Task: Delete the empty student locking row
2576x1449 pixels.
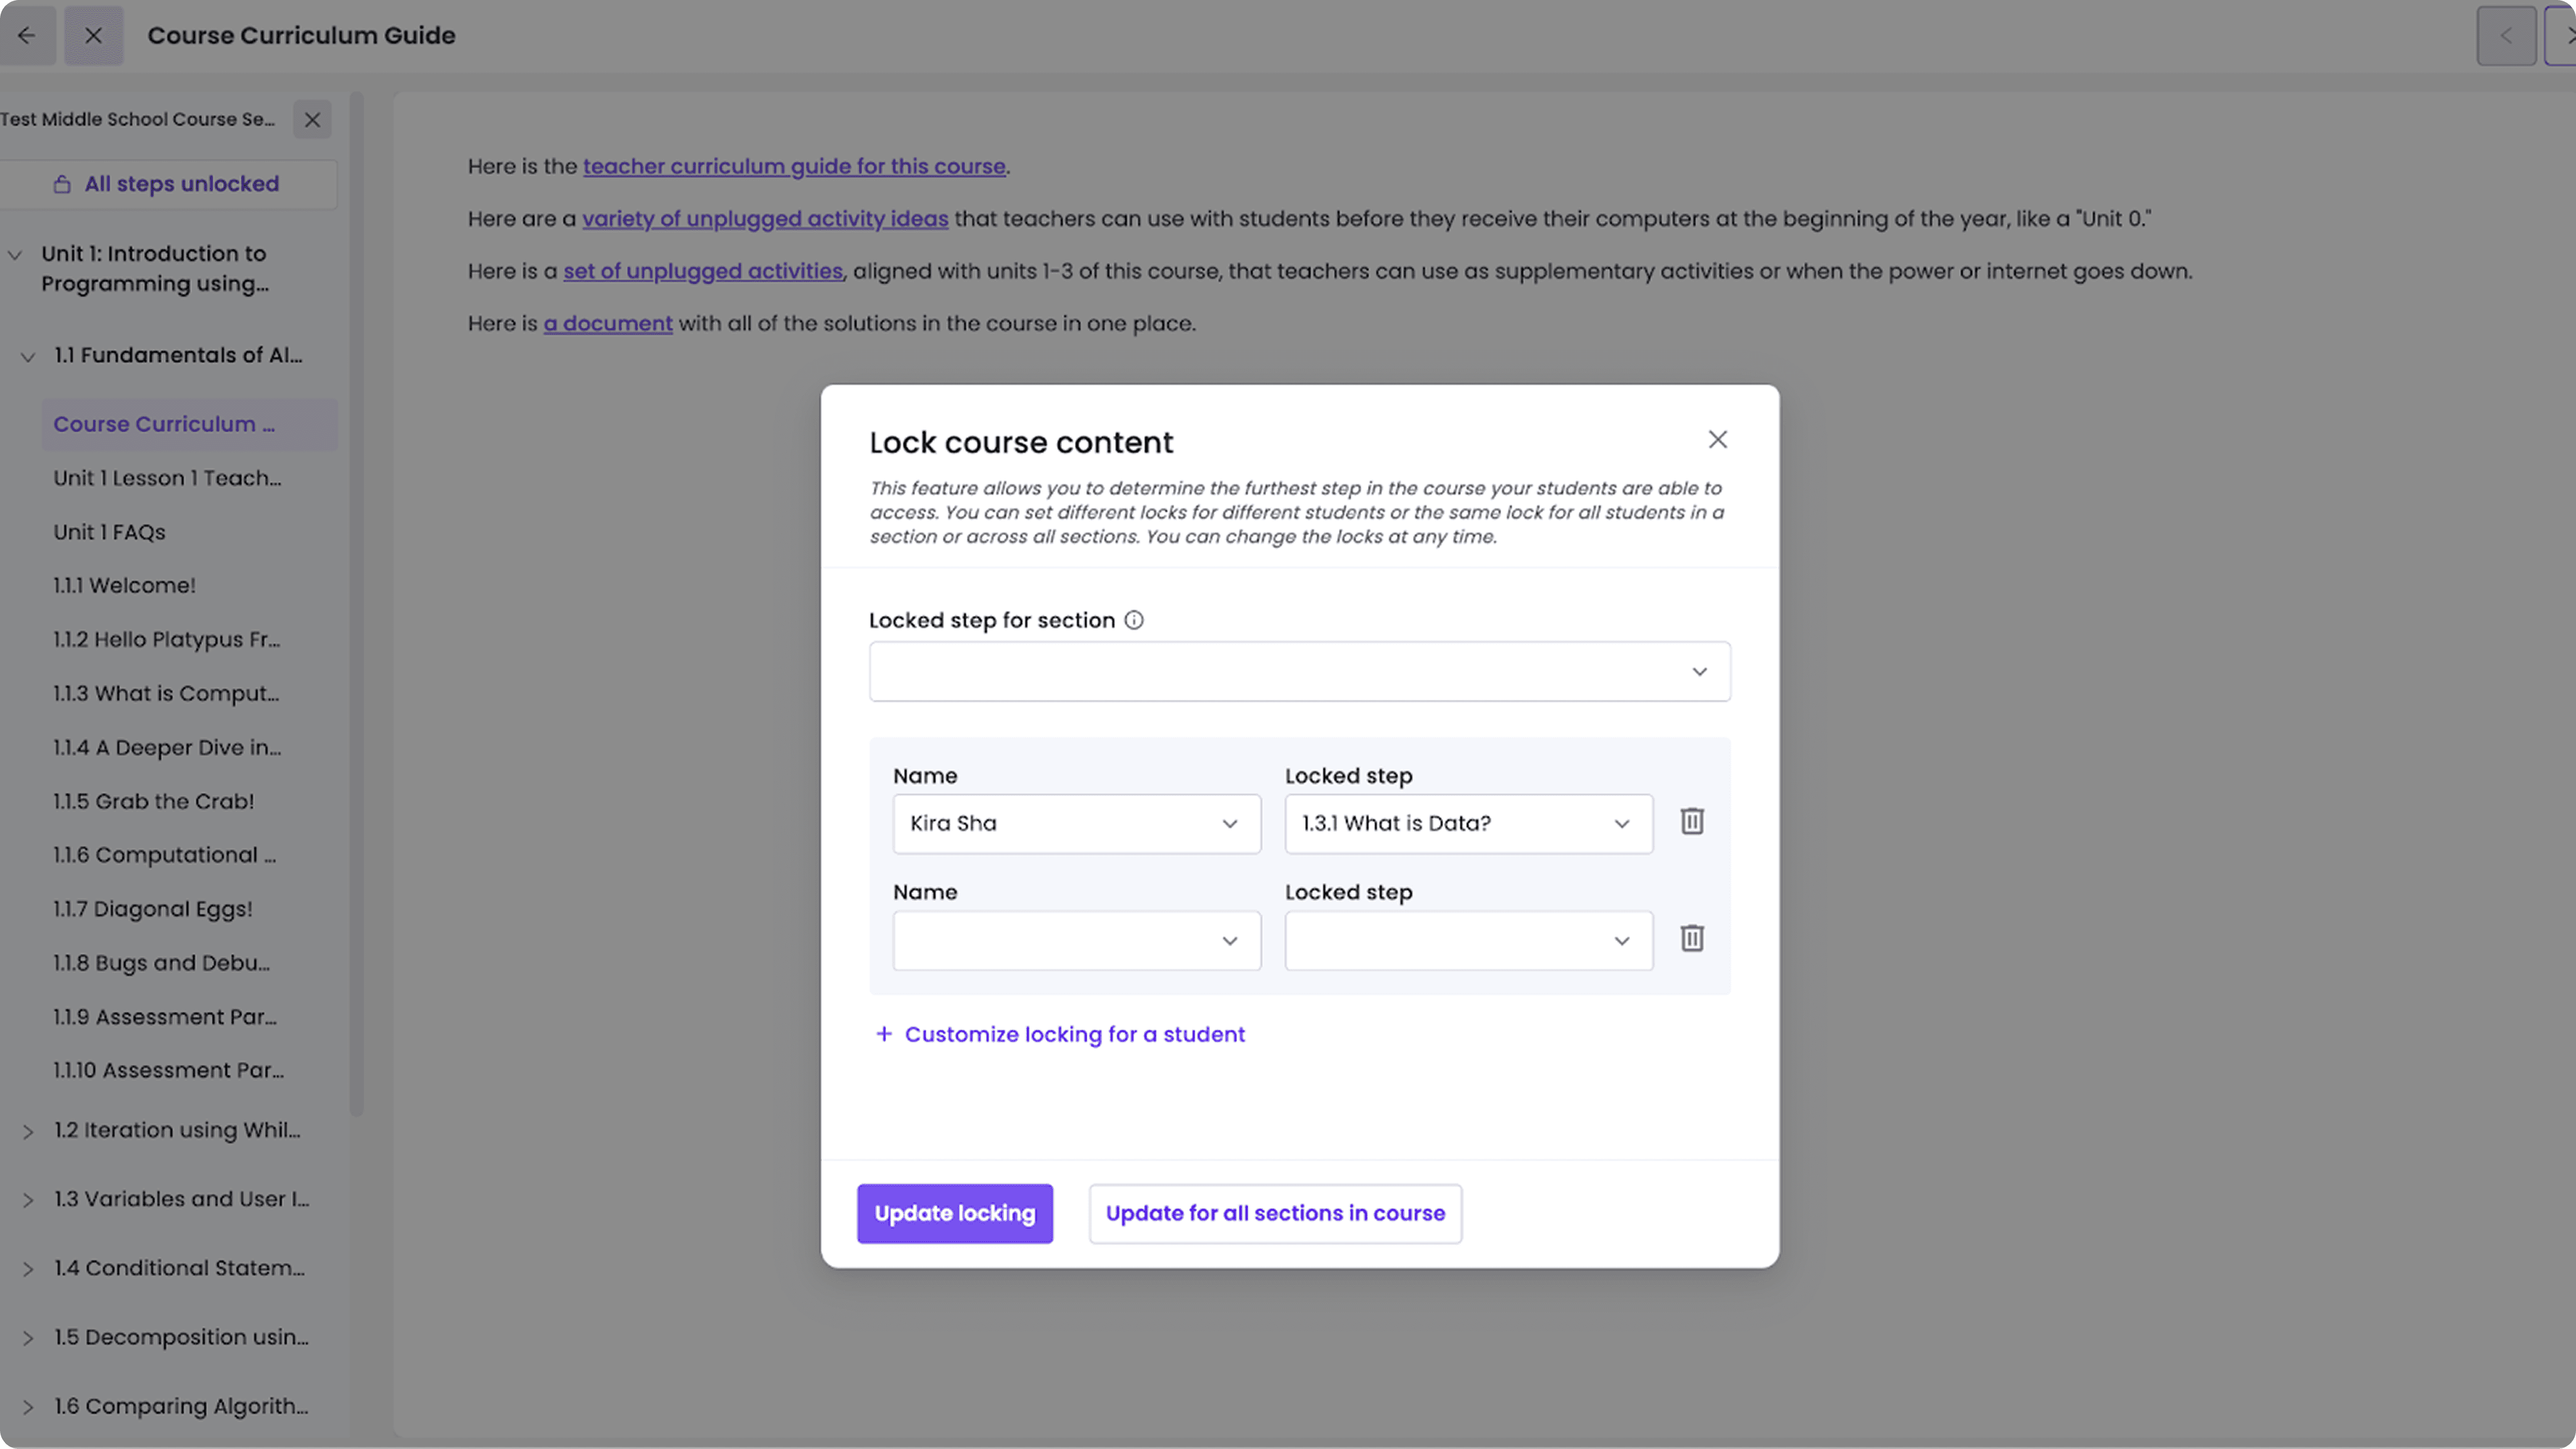Action: (1691, 939)
